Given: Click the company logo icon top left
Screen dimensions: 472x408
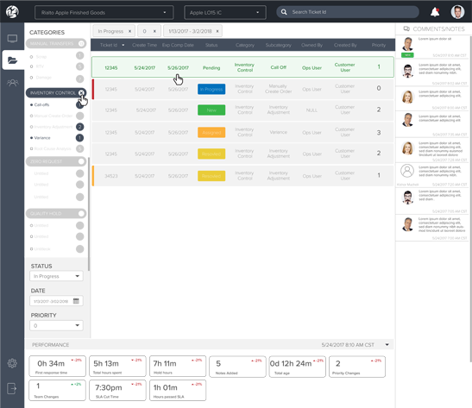Looking at the screenshot, I should (12, 12).
